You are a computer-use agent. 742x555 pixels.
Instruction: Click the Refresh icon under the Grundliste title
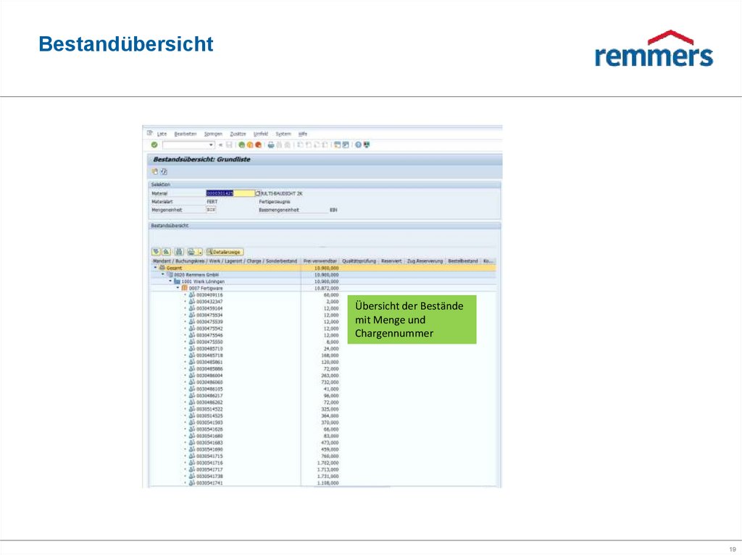pos(164,171)
